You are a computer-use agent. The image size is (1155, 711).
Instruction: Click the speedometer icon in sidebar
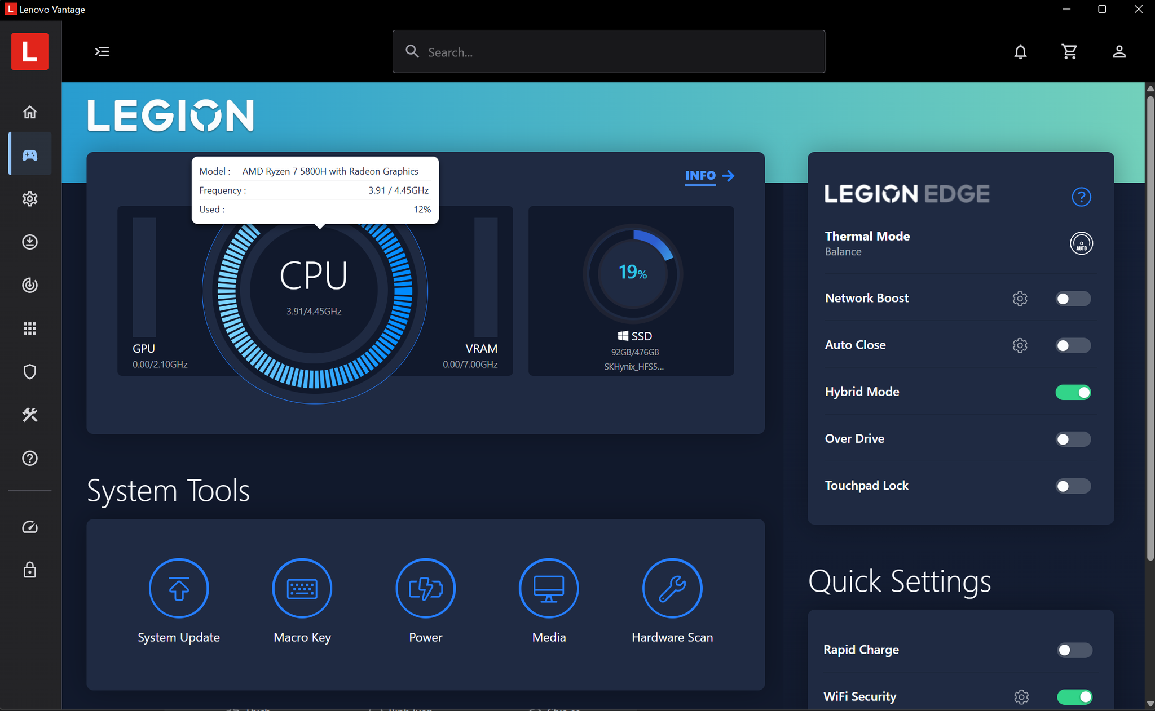30,527
